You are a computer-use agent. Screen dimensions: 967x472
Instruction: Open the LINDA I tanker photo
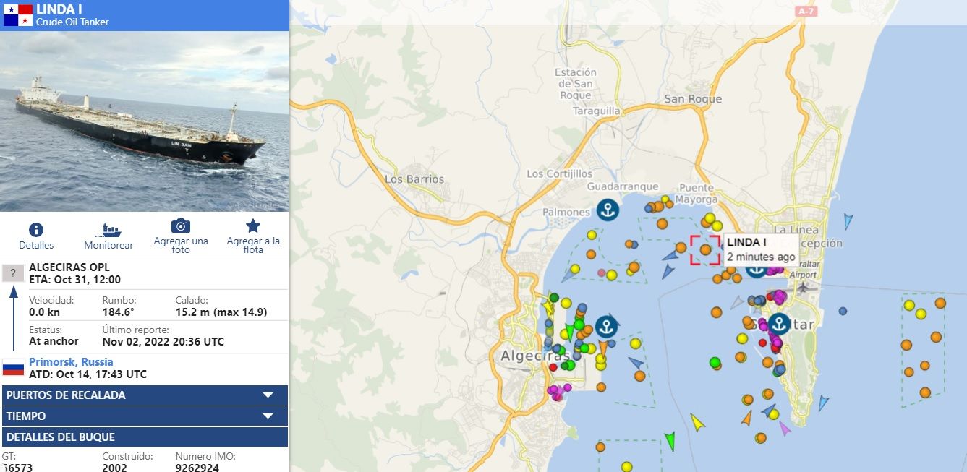(145, 121)
